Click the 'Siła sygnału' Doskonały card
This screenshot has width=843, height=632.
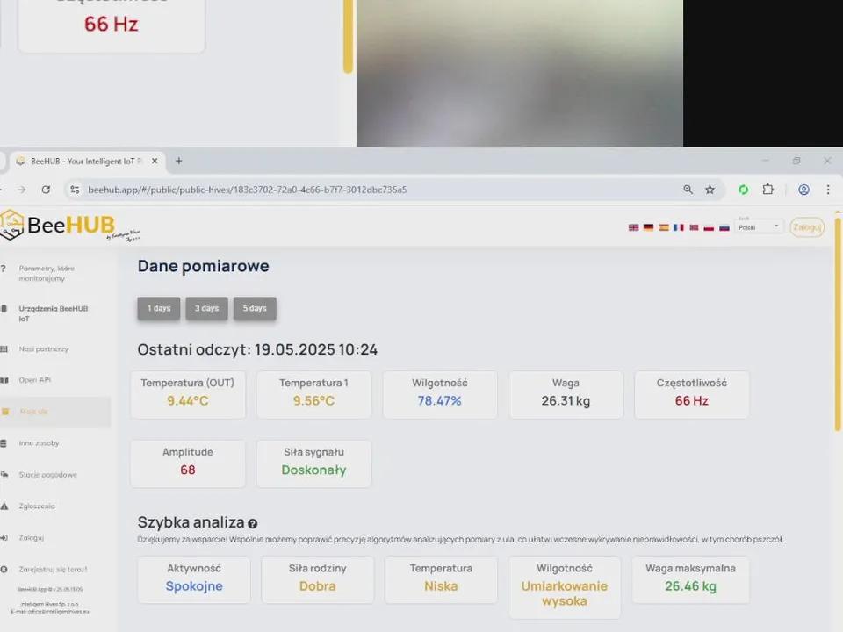(x=314, y=463)
